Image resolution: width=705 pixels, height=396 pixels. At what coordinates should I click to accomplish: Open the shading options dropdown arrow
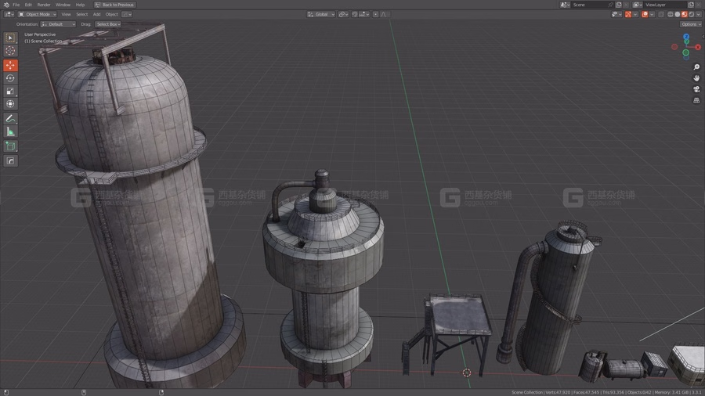tap(699, 14)
